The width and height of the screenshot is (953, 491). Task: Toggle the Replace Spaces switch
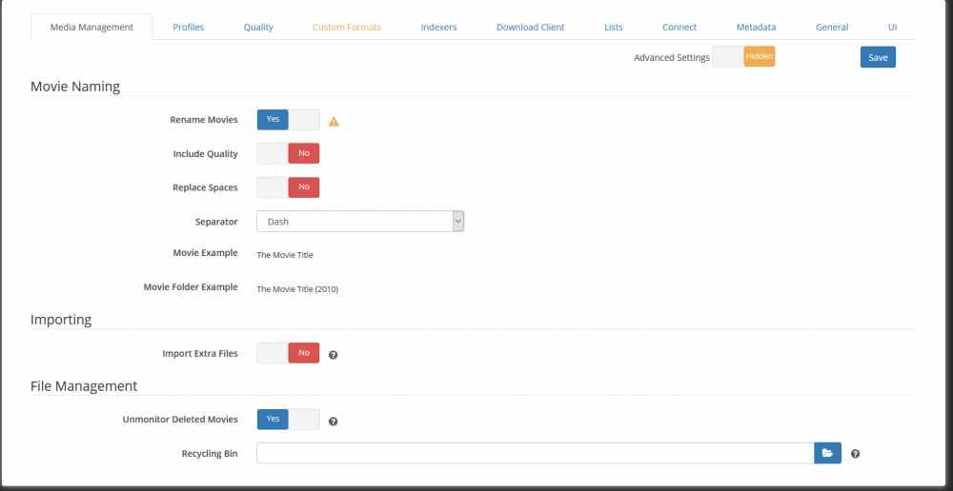288,187
